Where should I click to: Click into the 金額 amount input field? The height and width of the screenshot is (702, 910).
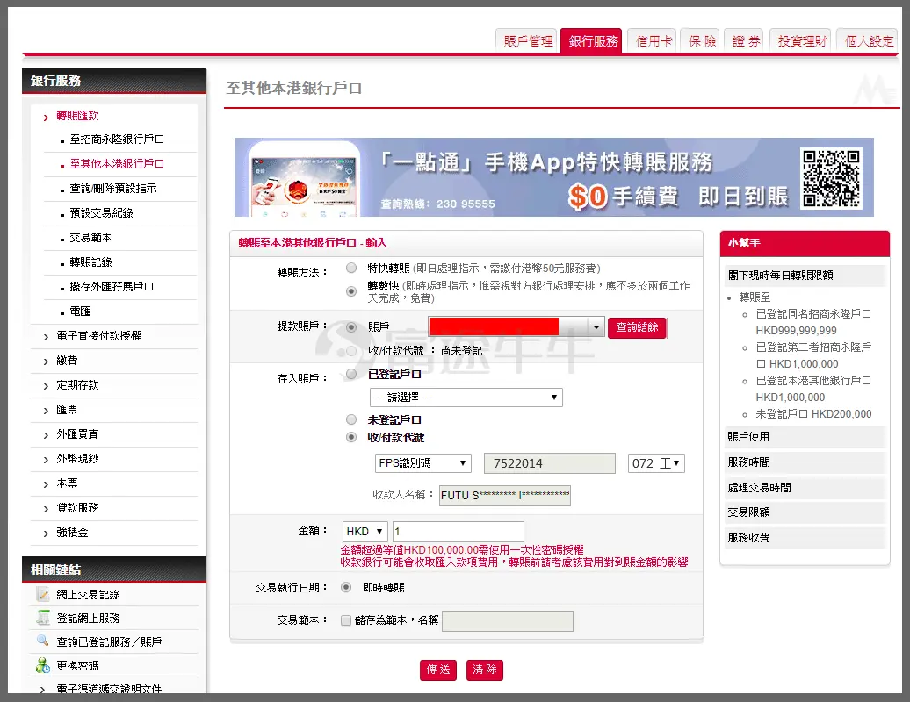pos(458,532)
